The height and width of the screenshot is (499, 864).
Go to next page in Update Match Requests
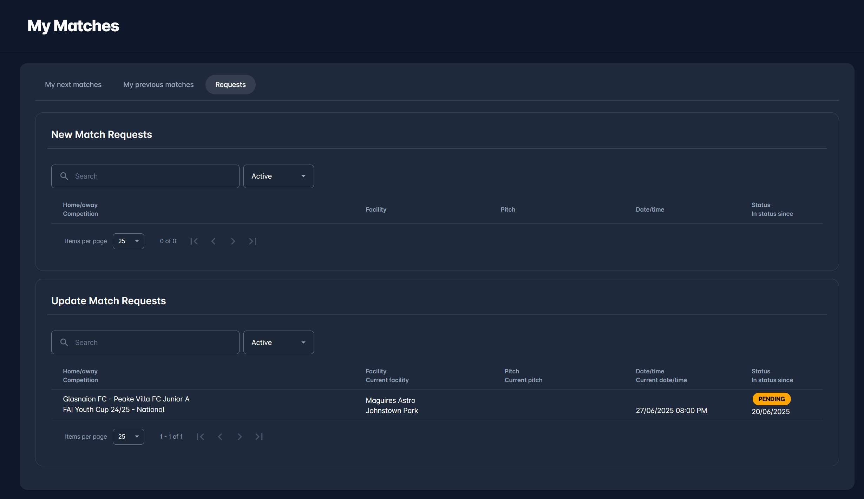(240, 437)
